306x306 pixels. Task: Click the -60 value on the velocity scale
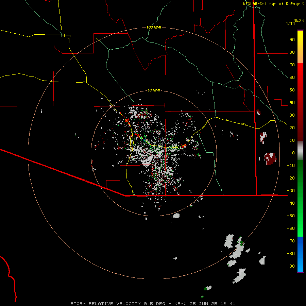tap(291, 228)
